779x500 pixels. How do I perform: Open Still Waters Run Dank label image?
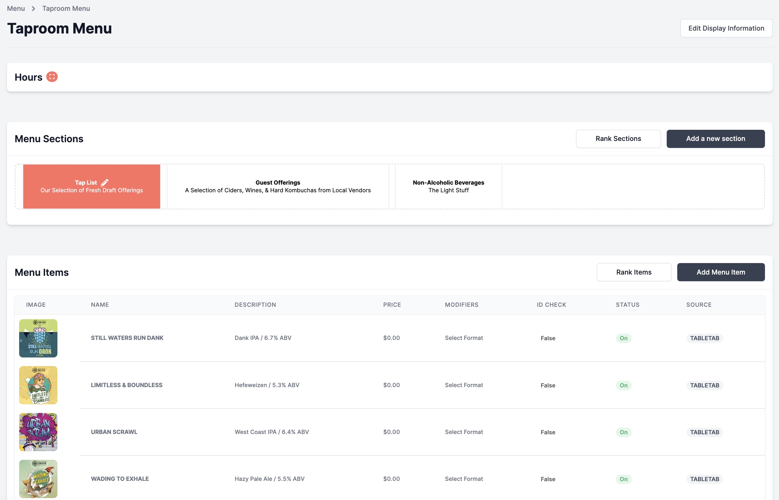point(38,338)
